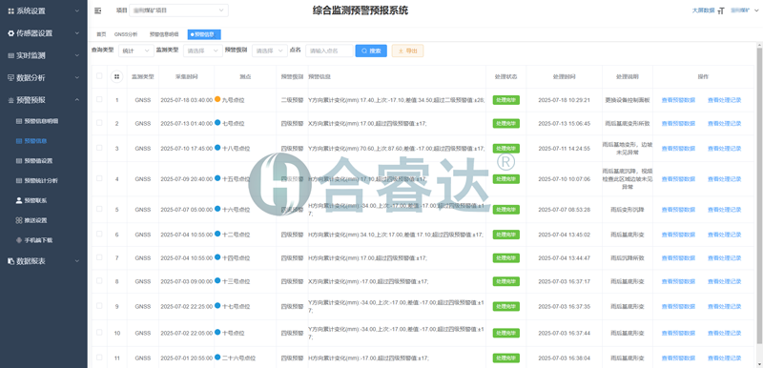View 查看预警数据 for row 1
Image resolution: width=763 pixels, height=368 pixels.
click(678, 100)
